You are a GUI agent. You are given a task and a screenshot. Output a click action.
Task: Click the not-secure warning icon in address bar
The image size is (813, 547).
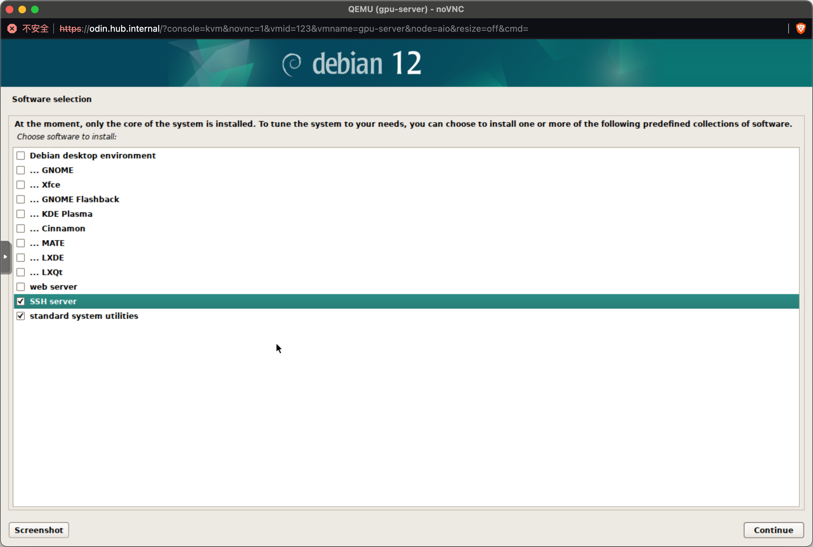pos(12,29)
